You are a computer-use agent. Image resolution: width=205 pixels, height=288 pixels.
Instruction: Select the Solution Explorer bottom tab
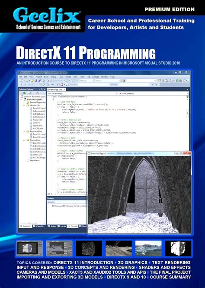(26, 226)
